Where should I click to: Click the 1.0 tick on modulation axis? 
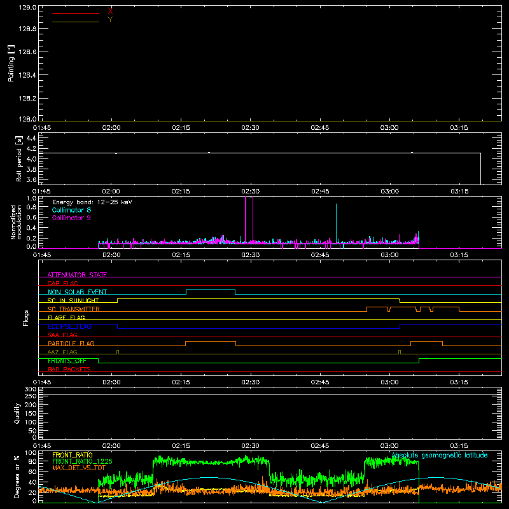click(31, 198)
